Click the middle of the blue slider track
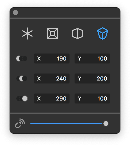The image size is (130, 145). 67,123
